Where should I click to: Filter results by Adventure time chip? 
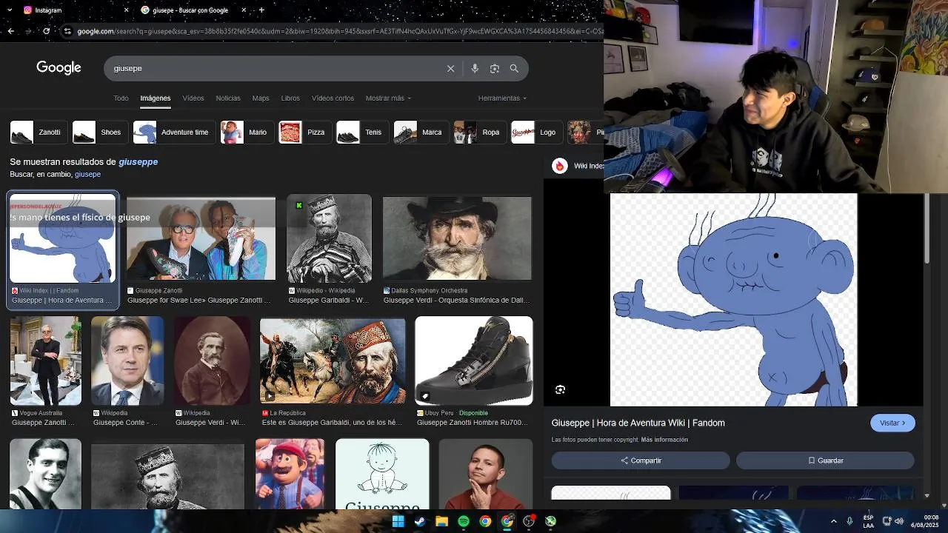(174, 132)
